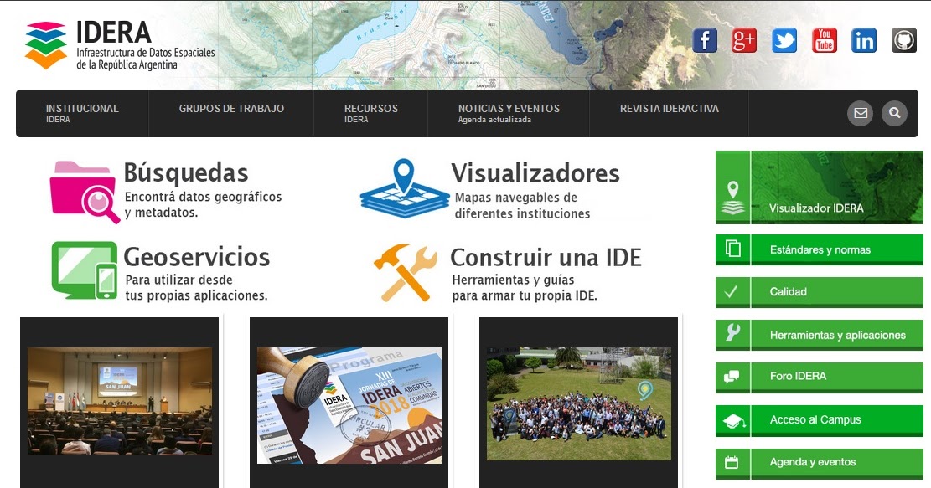The image size is (931, 488).
Task: Click the Google+ icon
Action: (744, 39)
